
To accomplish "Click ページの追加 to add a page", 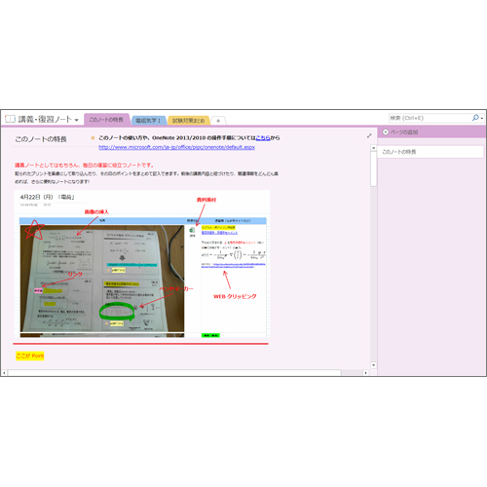I will click(404, 132).
